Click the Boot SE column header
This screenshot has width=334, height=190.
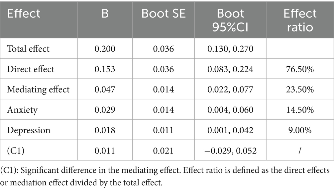click(x=164, y=14)
